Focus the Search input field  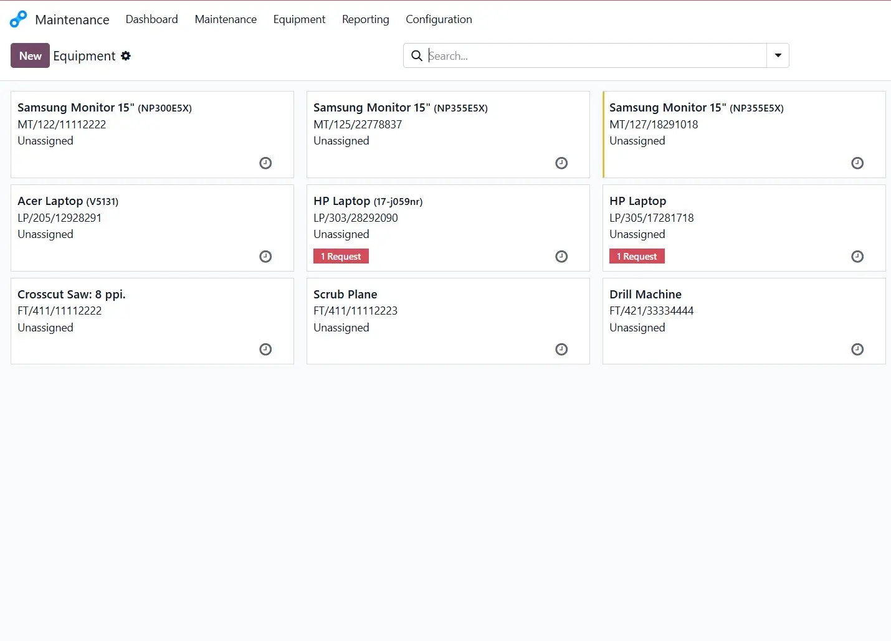595,56
